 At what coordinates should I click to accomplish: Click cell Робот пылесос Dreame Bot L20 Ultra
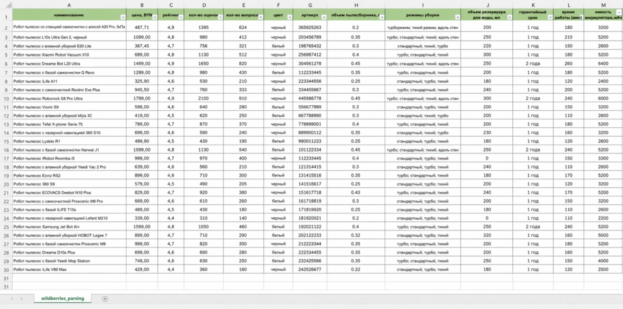69,63
